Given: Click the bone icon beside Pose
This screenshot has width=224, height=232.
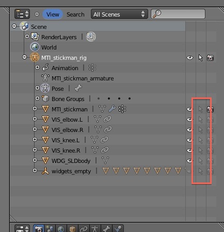Looking at the screenshot, I should [x=78, y=88].
